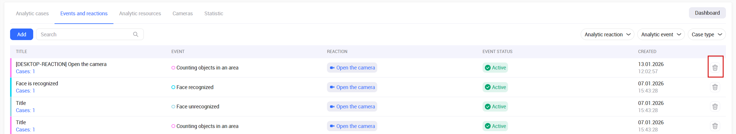Remove the last Counting objects row via trash icon
Image resolution: width=736 pixels, height=134 pixels.
pos(715,126)
